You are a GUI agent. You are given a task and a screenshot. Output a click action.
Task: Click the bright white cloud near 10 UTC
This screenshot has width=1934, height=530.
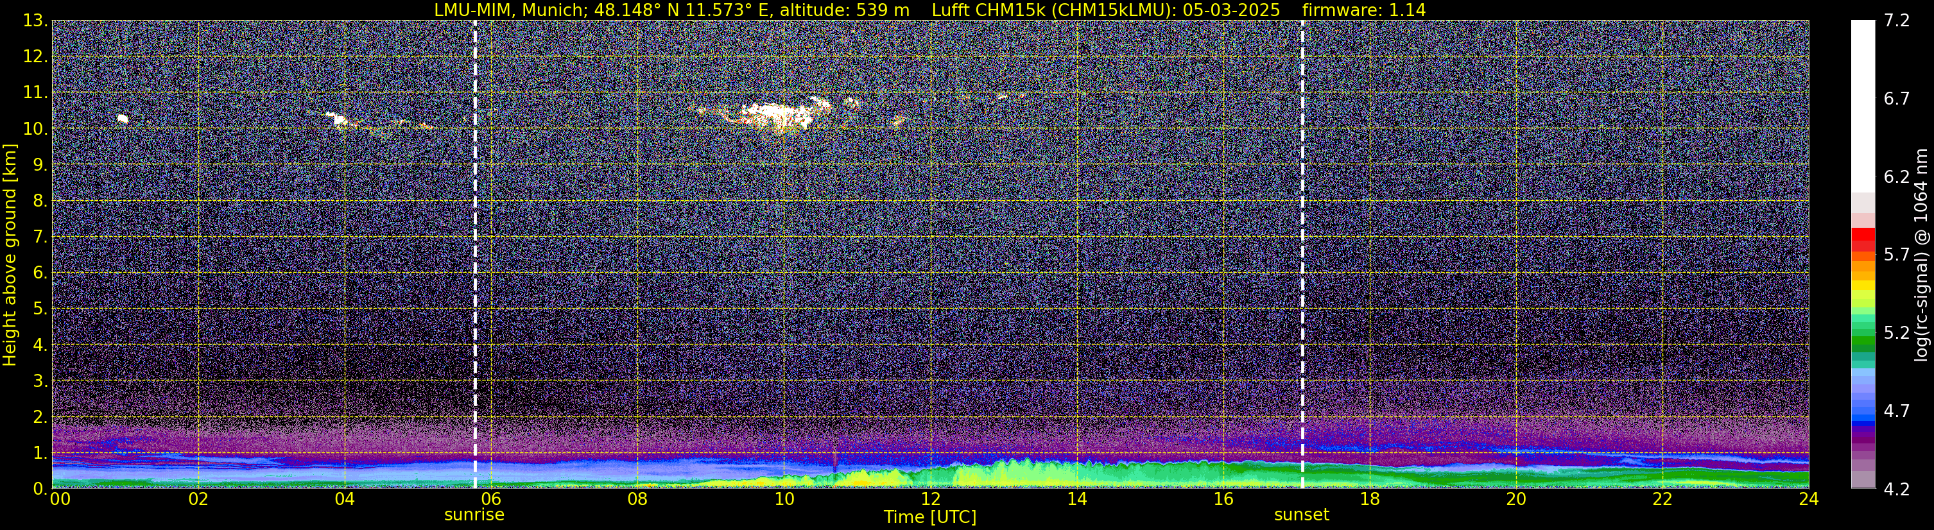coord(777,115)
